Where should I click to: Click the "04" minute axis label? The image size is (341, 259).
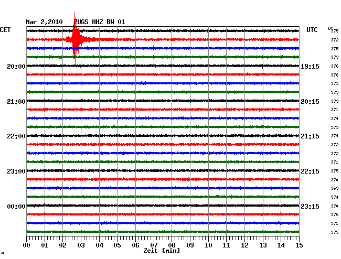pyautogui.click(x=99, y=245)
